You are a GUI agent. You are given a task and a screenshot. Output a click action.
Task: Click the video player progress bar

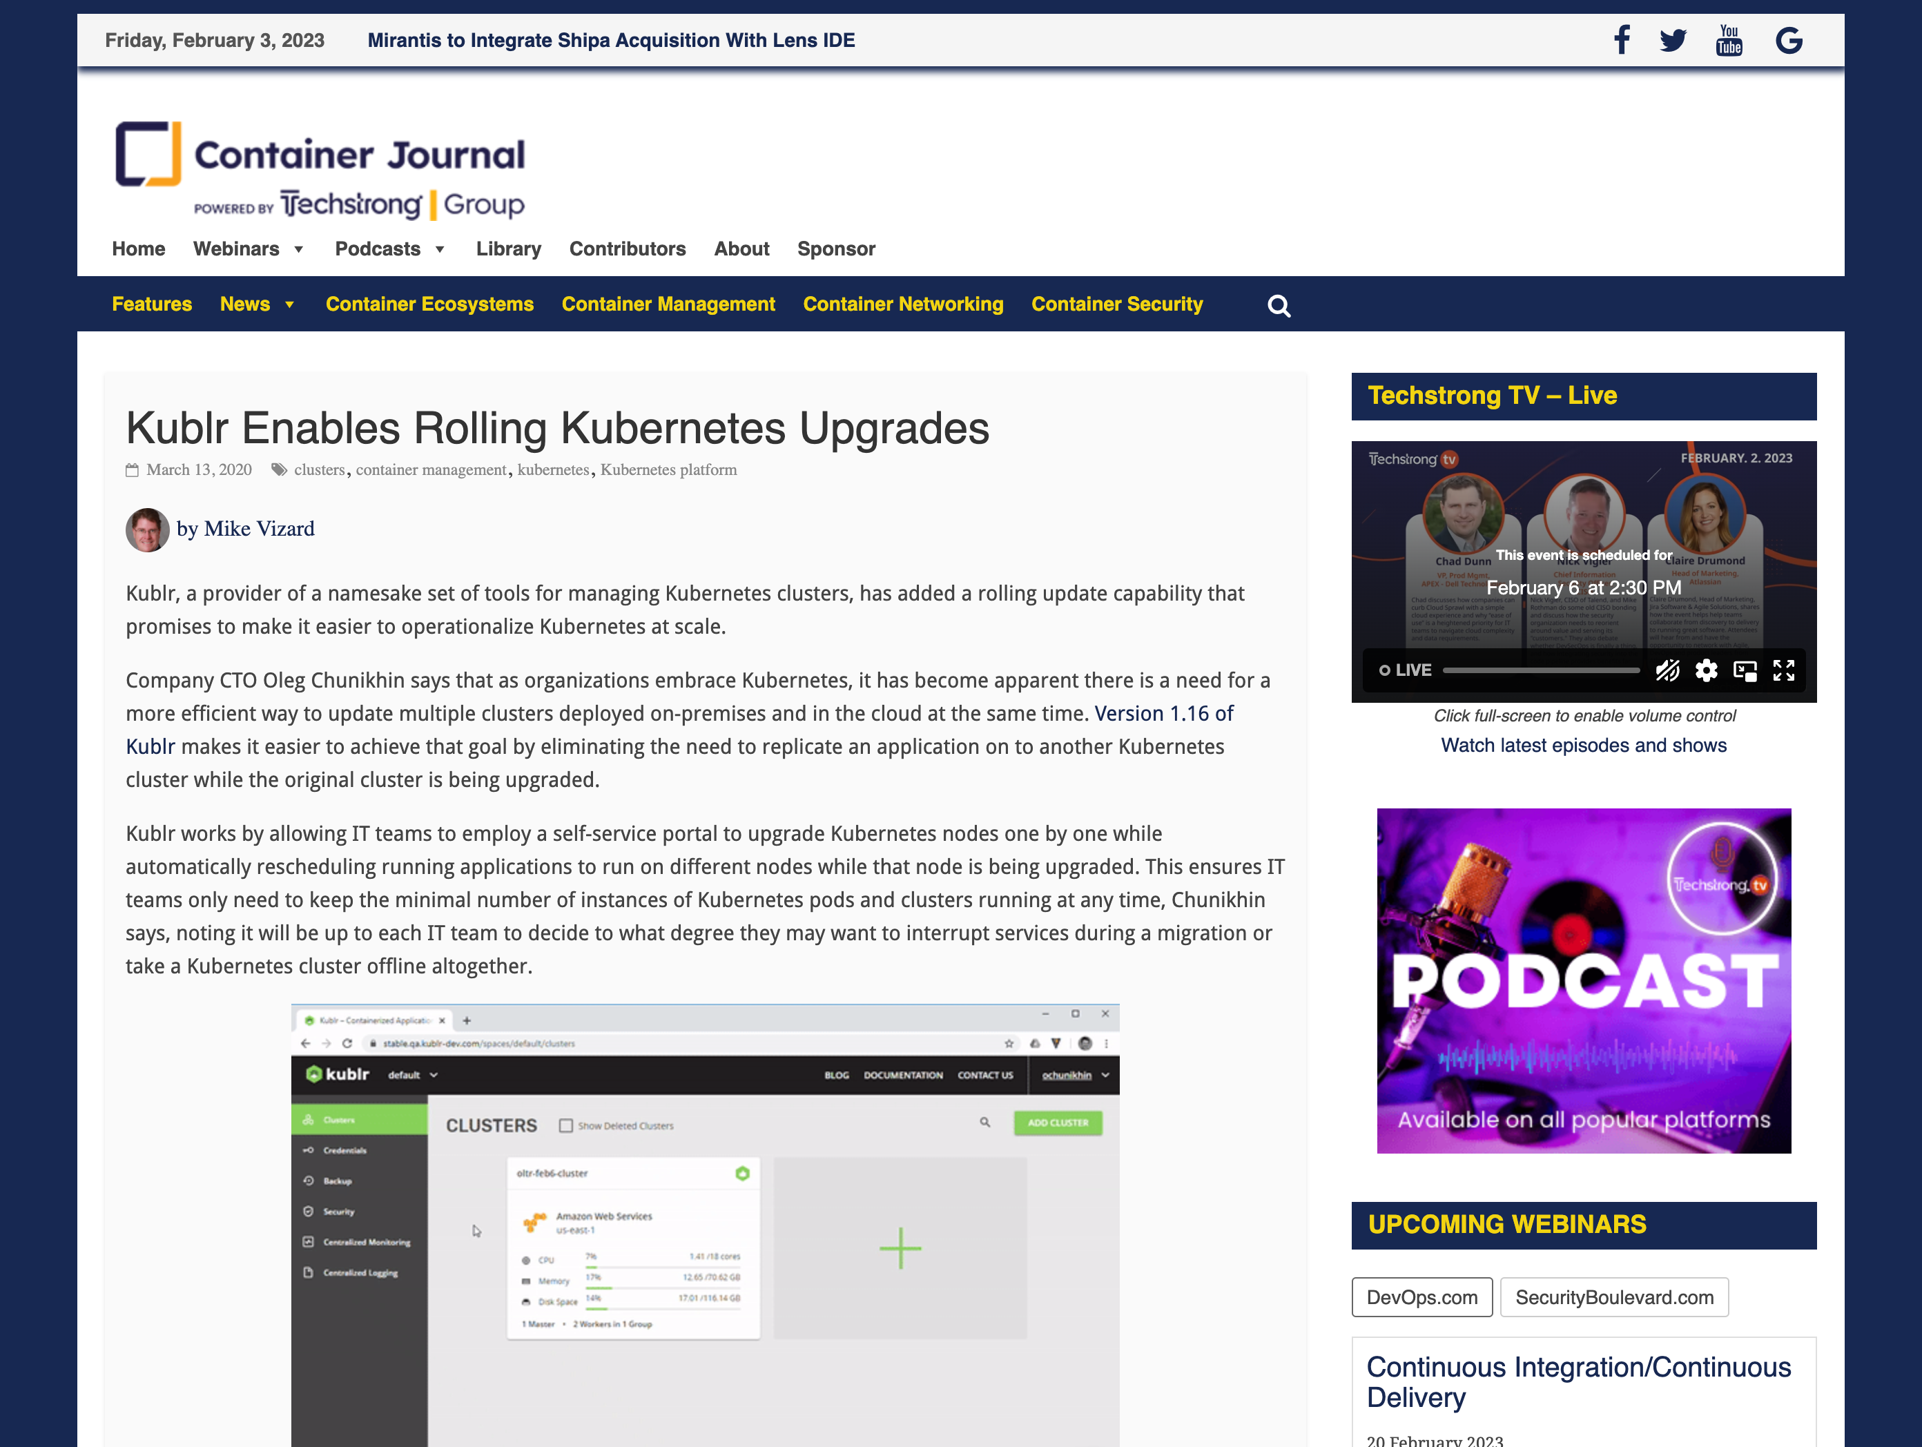point(1542,670)
